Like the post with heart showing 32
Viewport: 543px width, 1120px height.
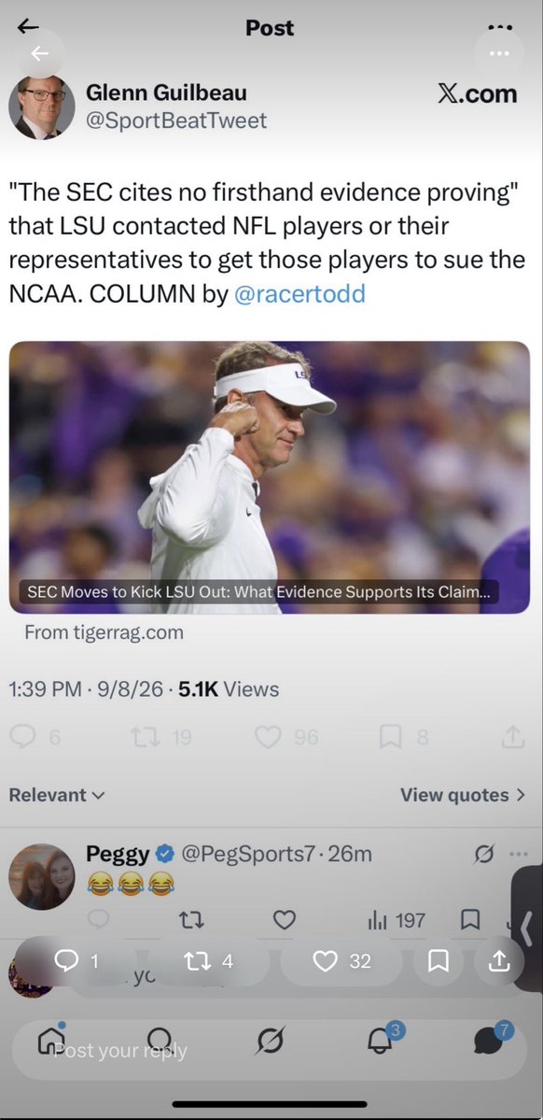[341, 961]
